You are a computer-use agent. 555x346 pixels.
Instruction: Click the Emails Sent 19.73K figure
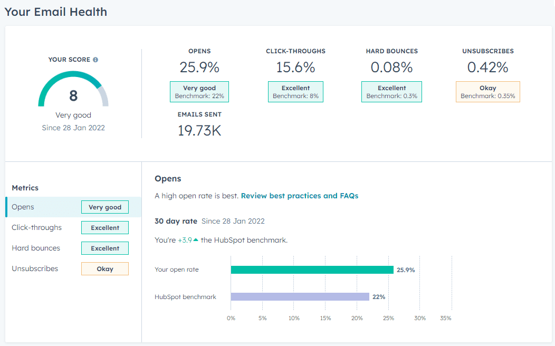tap(199, 131)
